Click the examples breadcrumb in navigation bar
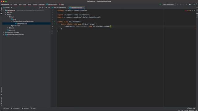The width and height of the screenshot is (198, 111). [x=41, y=4]
